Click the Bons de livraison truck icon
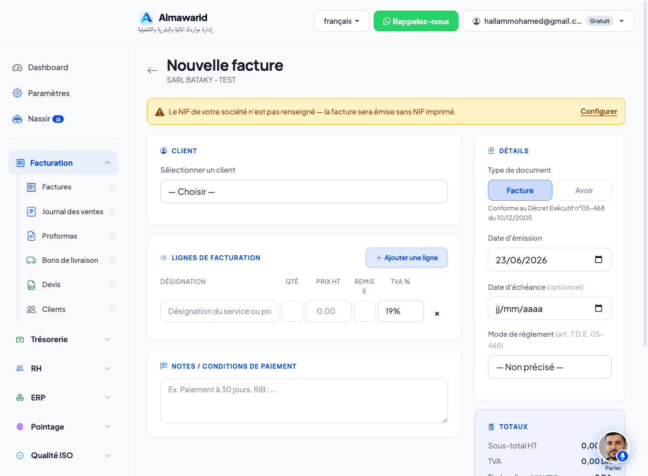The image size is (648, 476). (x=31, y=260)
